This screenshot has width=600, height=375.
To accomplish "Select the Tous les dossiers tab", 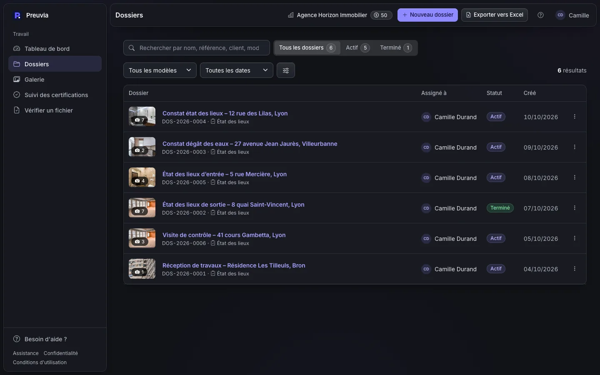I will [307, 48].
